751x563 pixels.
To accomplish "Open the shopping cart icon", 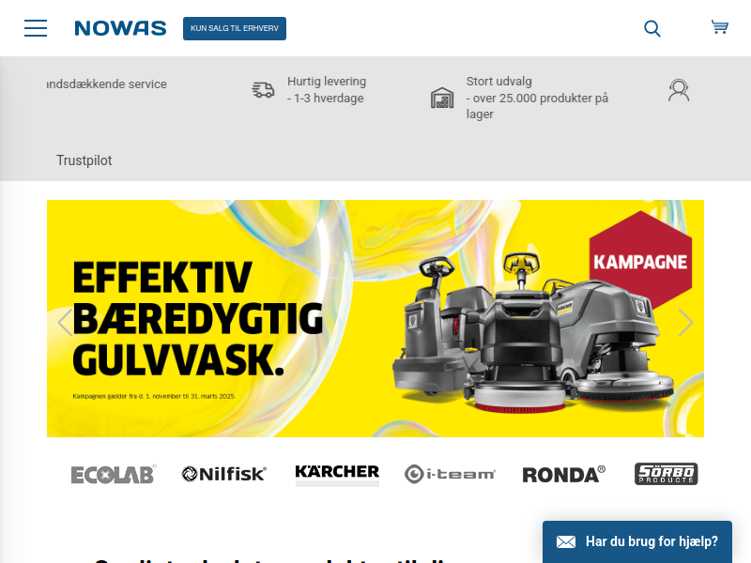I will pos(719,27).
